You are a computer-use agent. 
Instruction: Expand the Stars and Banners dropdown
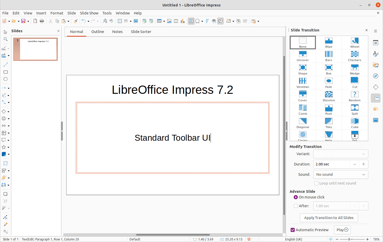tap(8, 147)
